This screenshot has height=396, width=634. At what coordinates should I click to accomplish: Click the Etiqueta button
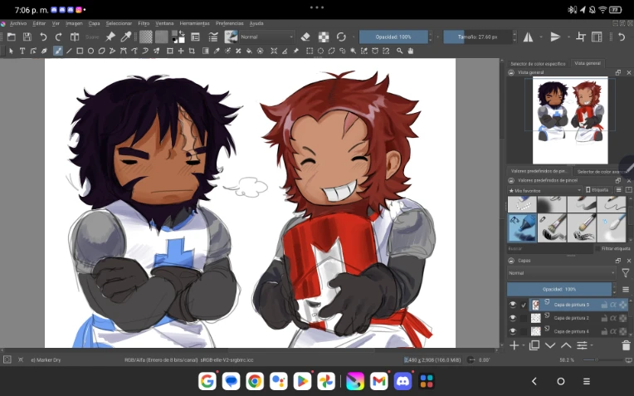click(x=597, y=190)
